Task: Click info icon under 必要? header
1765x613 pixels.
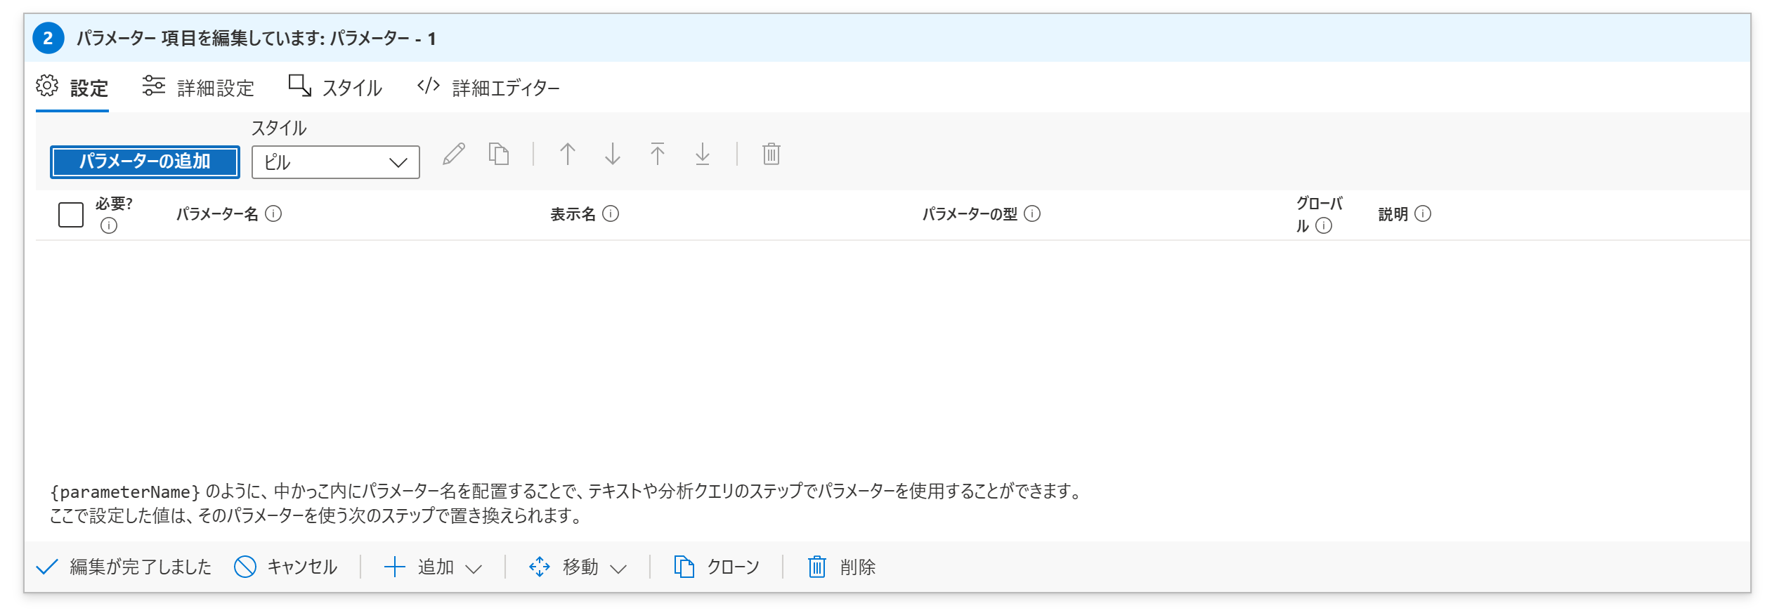Action: point(109,225)
